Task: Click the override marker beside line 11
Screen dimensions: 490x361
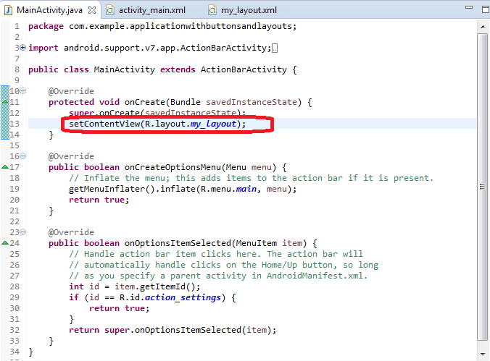Action: point(6,102)
